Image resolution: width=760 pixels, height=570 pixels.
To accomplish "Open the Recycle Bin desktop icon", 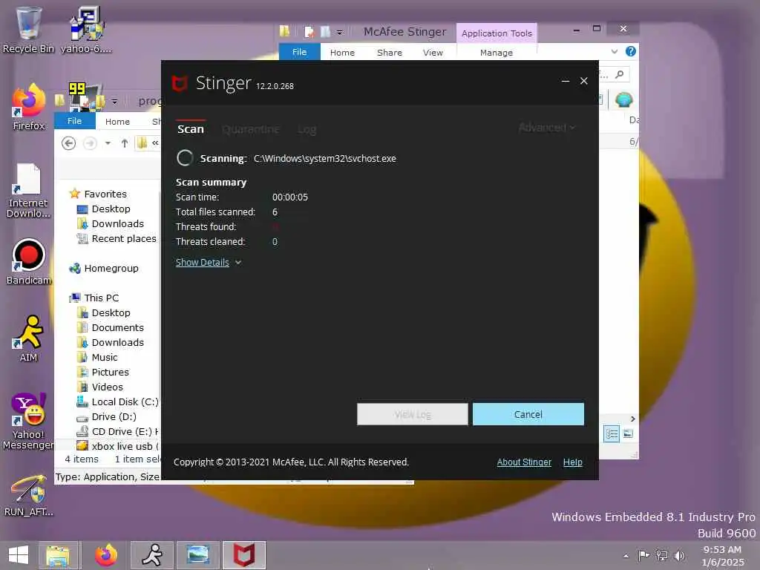I will point(28,30).
